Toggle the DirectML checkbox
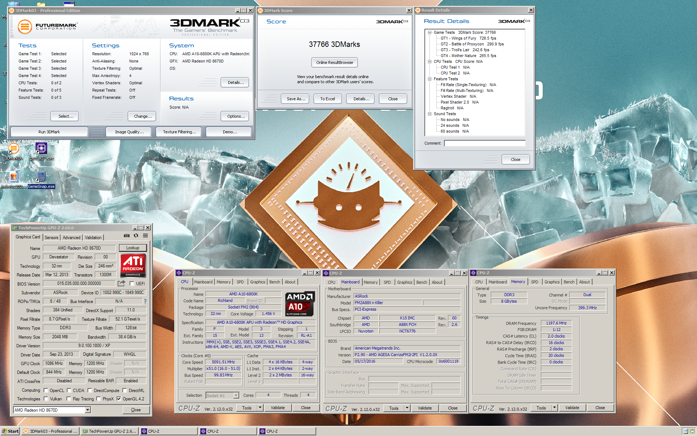This screenshot has height=436, width=697. pyautogui.click(x=125, y=391)
